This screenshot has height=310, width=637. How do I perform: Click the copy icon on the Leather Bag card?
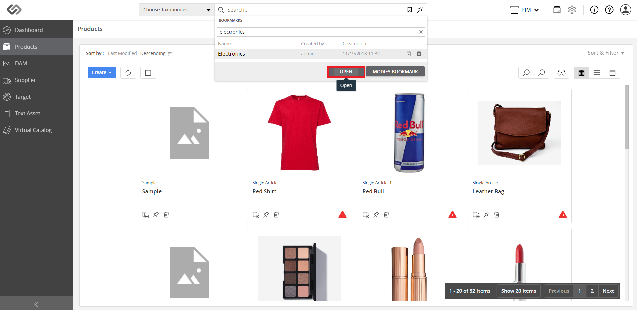point(476,215)
